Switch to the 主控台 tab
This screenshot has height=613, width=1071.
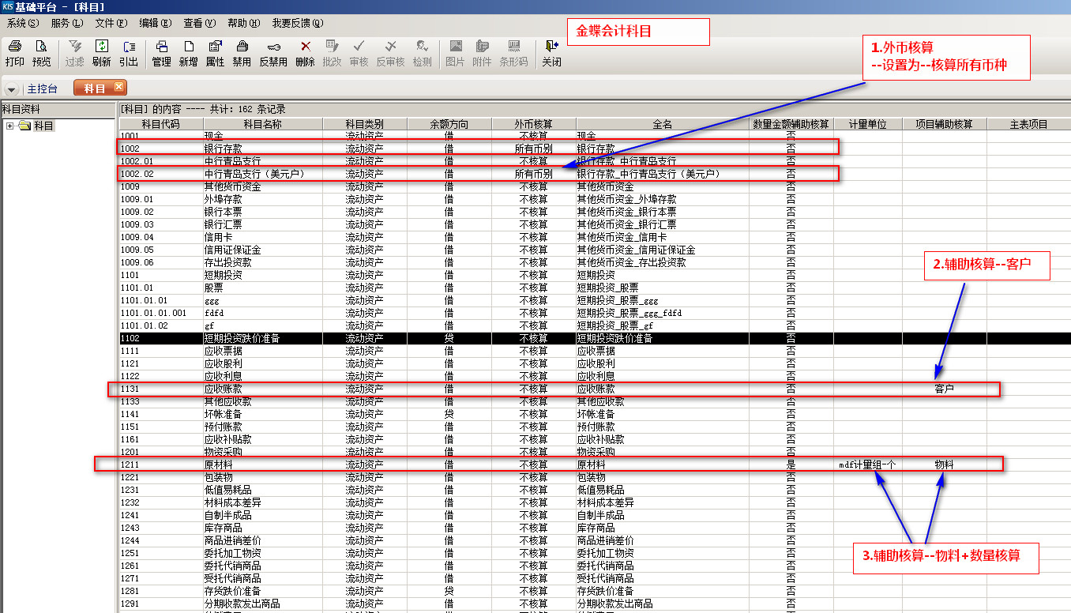[42, 88]
